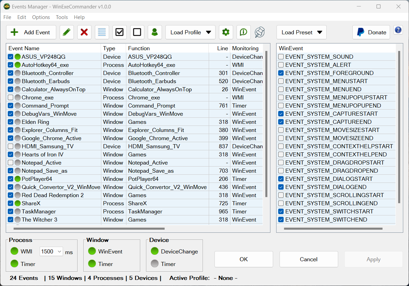The height and width of the screenshot is (286, 409).
Task: Uncheck EVENT_SYSTEM_DIALOGEND checkbox
Action: tap(281, 187)
